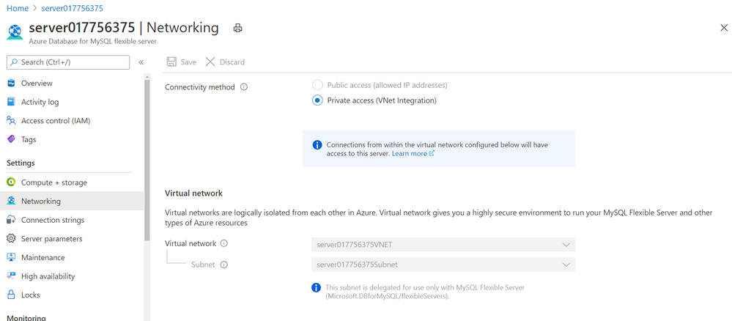Screen dimensions: 732x321
Task: Click the Compute + storage icon
Action: click(x=11, y=182)
